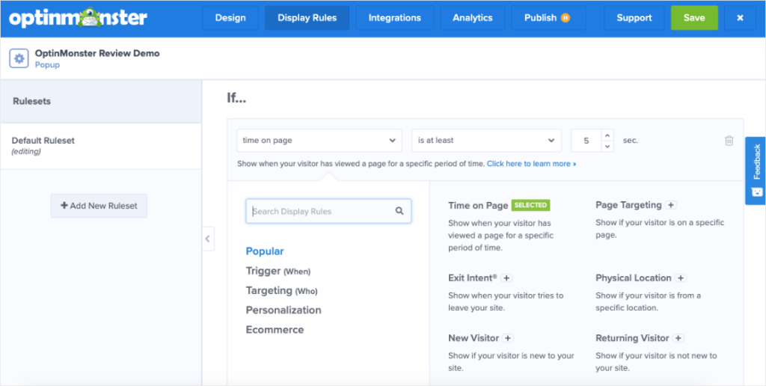Viewport: 766px width, 386px height.
Task: Switch to the Design tab
Action: (x=230, y=18)
